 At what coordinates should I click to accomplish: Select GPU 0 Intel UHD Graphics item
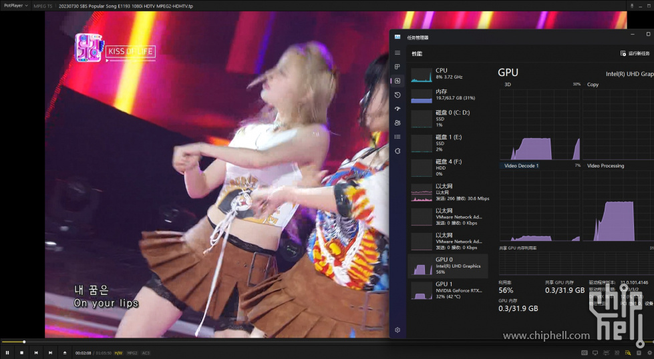[x=448, y=266]
